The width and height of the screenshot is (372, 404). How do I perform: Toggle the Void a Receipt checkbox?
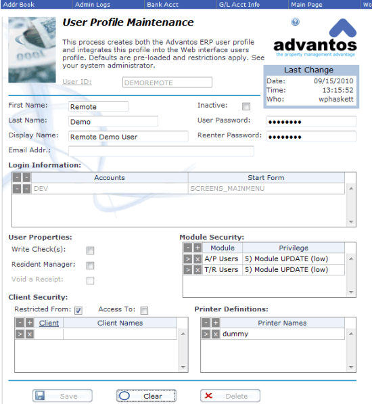point(90,280)
